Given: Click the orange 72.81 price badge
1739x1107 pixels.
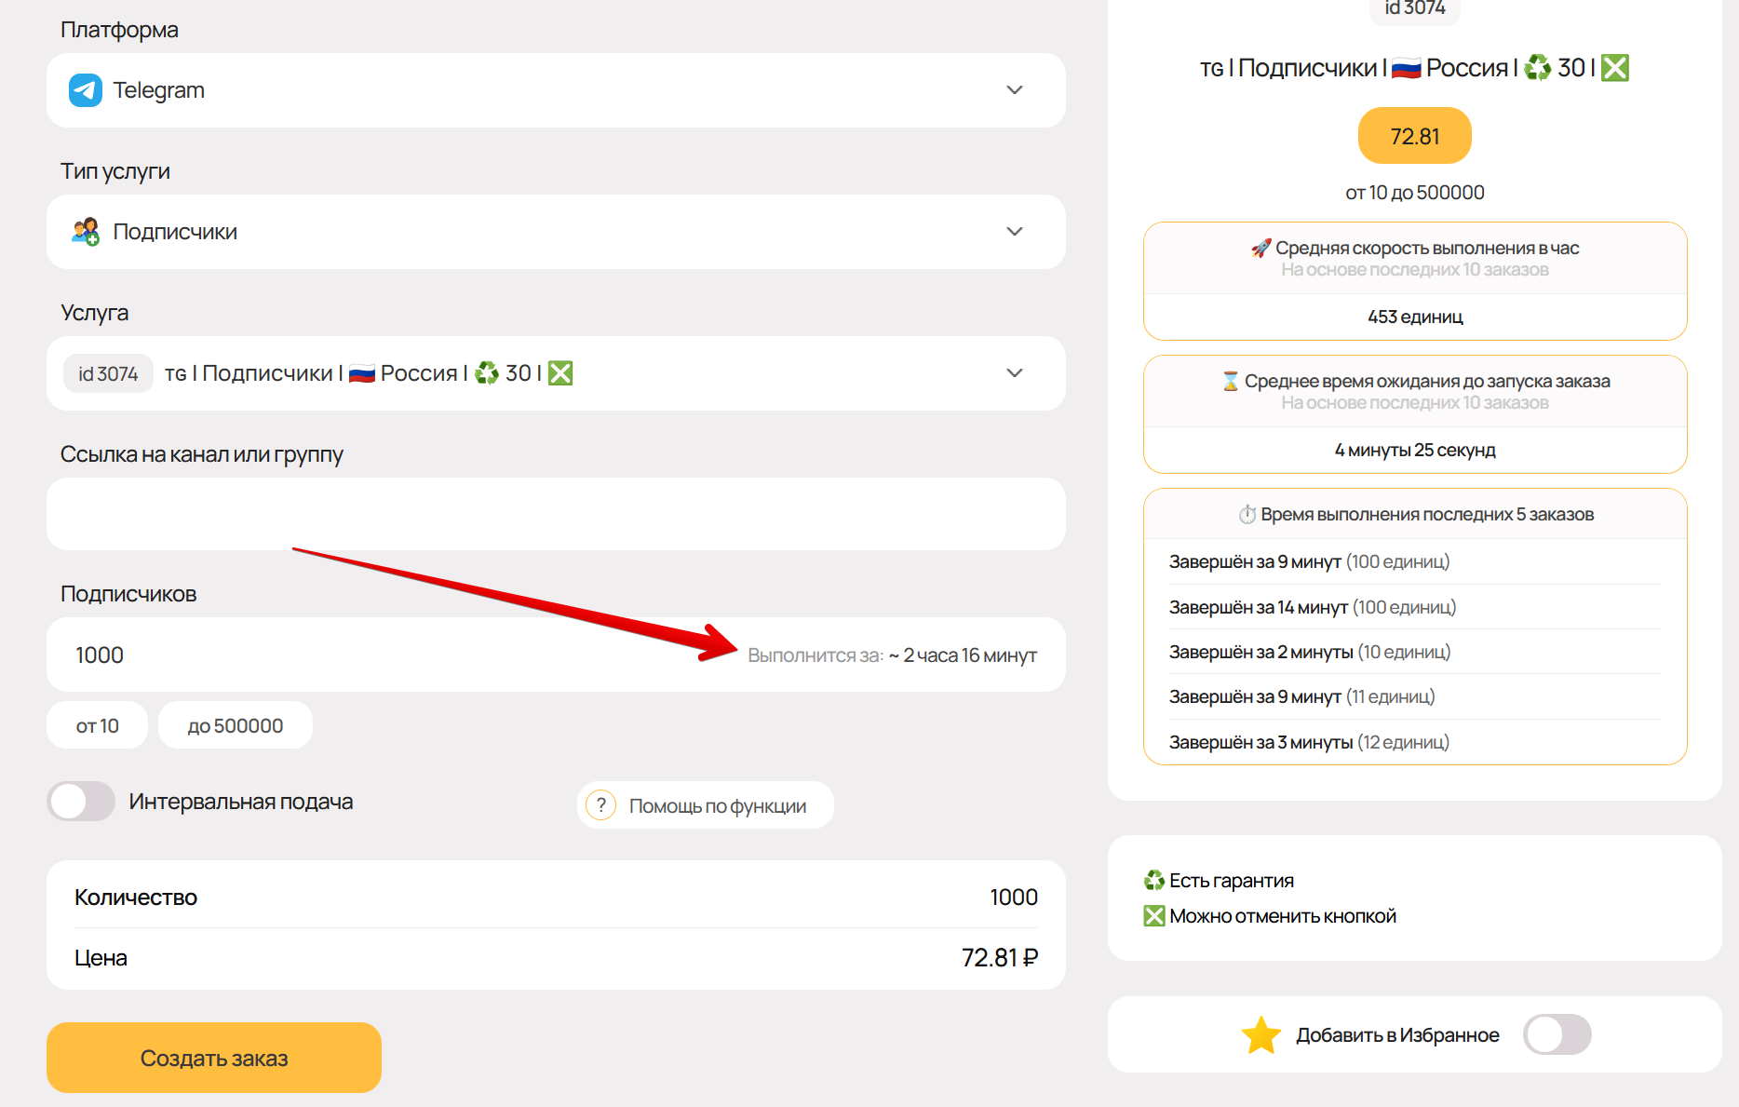Looking at the screenshot, I should (x=1414, y=137).
